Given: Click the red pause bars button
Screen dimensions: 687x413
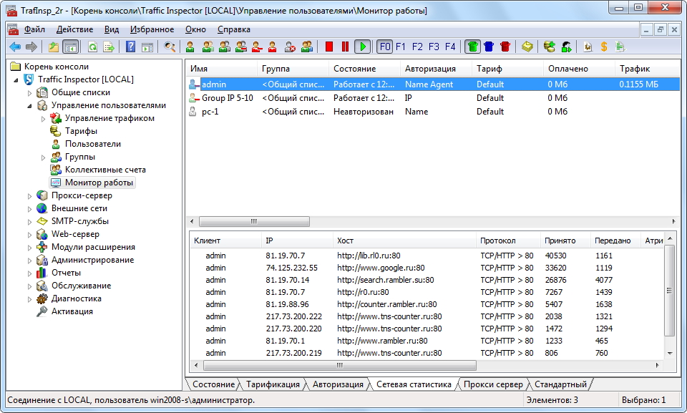Looking at the screenshot, I should point(345,47).
